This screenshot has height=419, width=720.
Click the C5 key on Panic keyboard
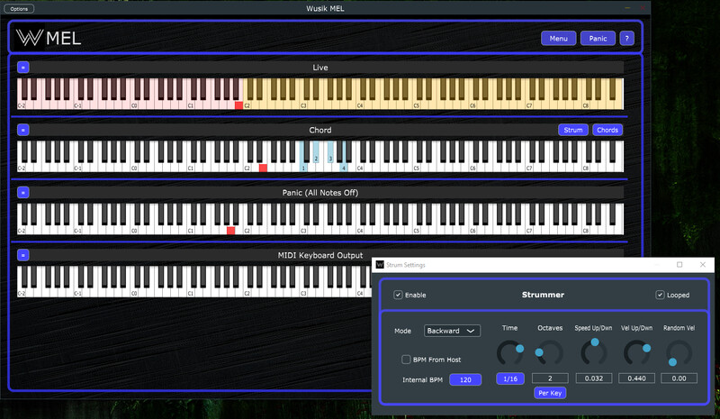tap(417, 230)
